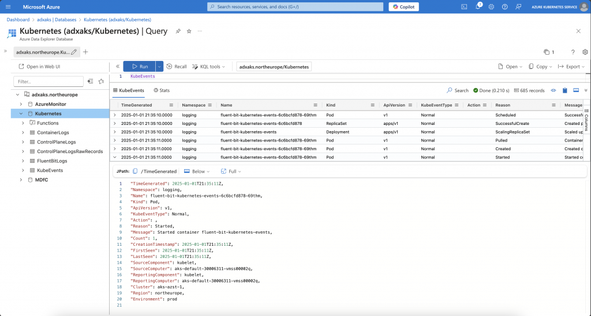Open the Azure portal hamburger menu

click(x=8, y=7)
